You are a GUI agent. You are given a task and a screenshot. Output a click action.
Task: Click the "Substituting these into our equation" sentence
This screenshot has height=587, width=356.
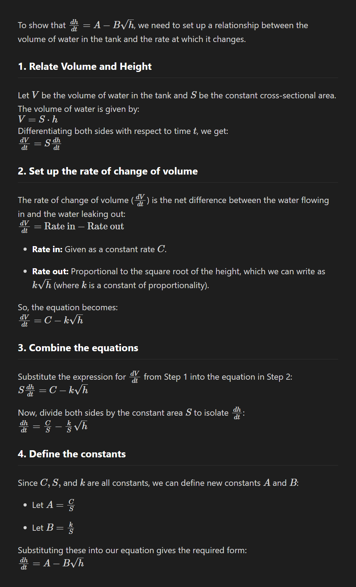click(x=132, y=550)
